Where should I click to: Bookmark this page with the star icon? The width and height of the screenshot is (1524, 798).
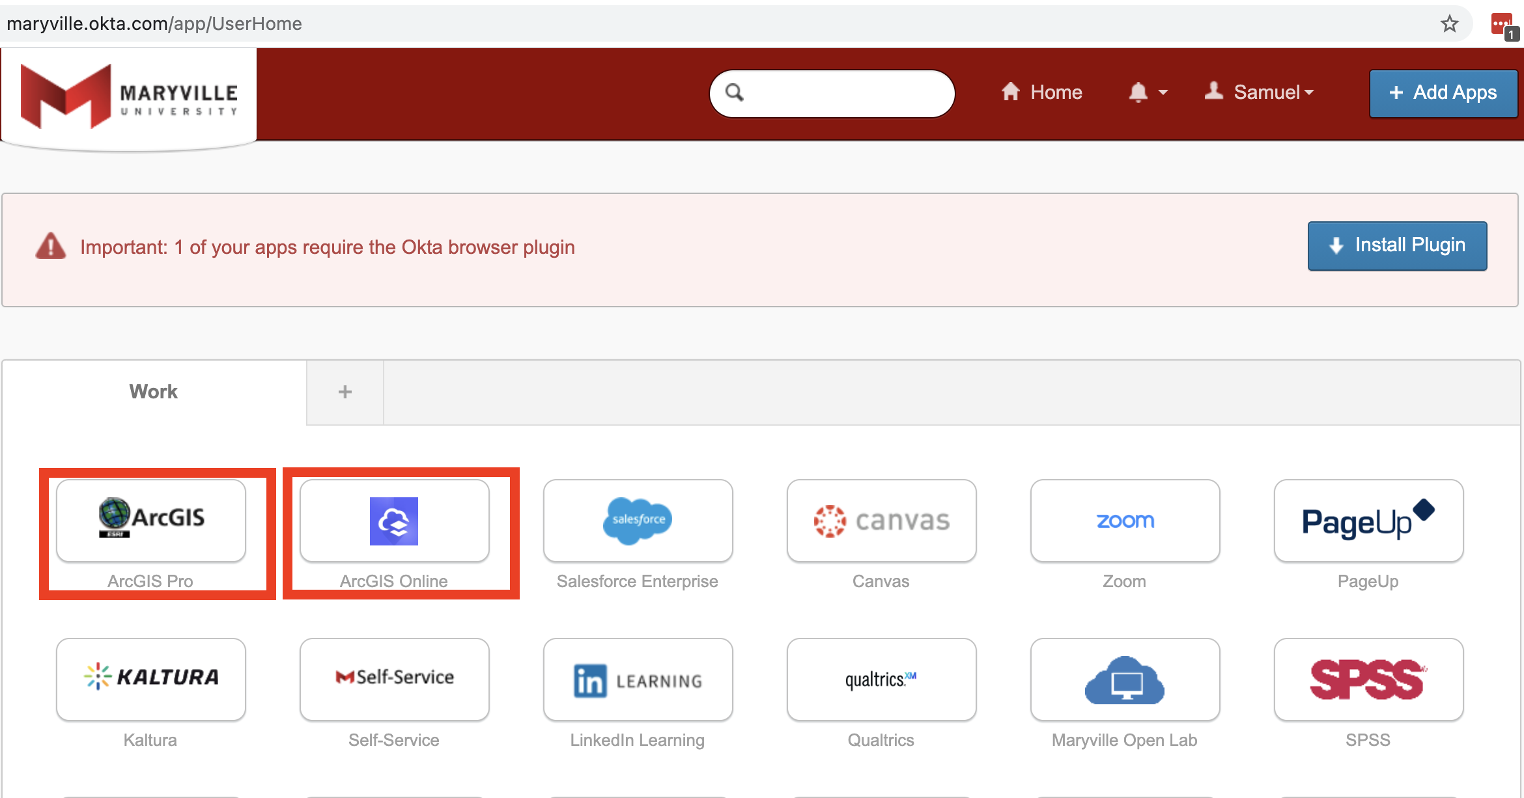[x=1449, y=24]
